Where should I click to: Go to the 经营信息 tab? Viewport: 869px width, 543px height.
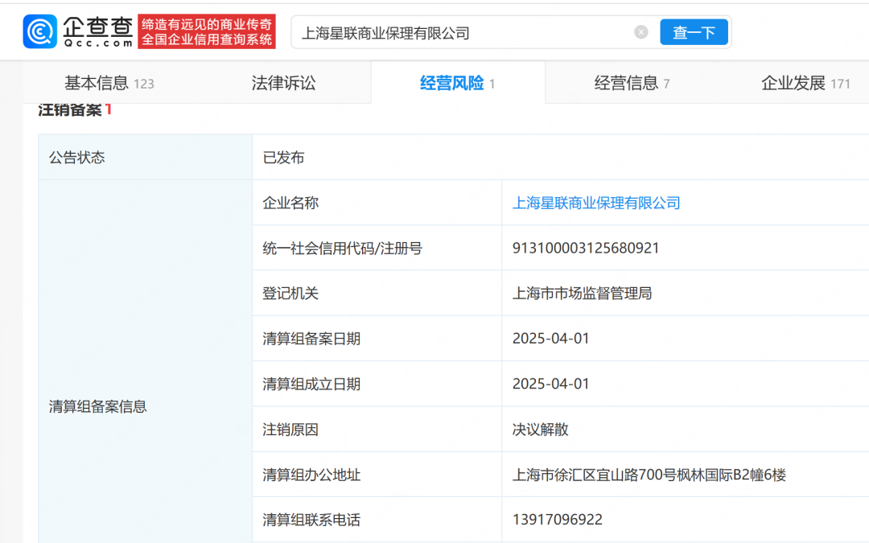tap(632, 83)
